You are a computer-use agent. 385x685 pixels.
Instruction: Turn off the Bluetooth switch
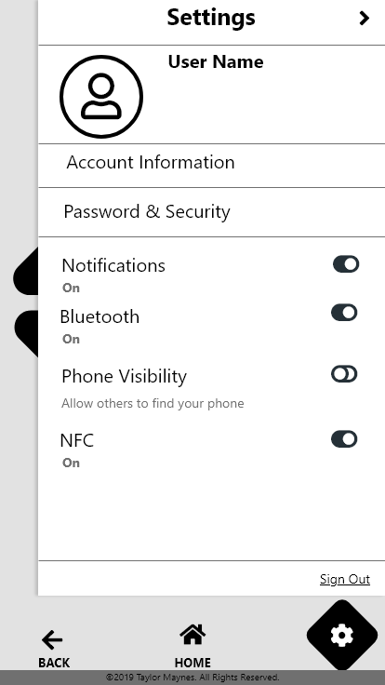[x=344, y=313]
